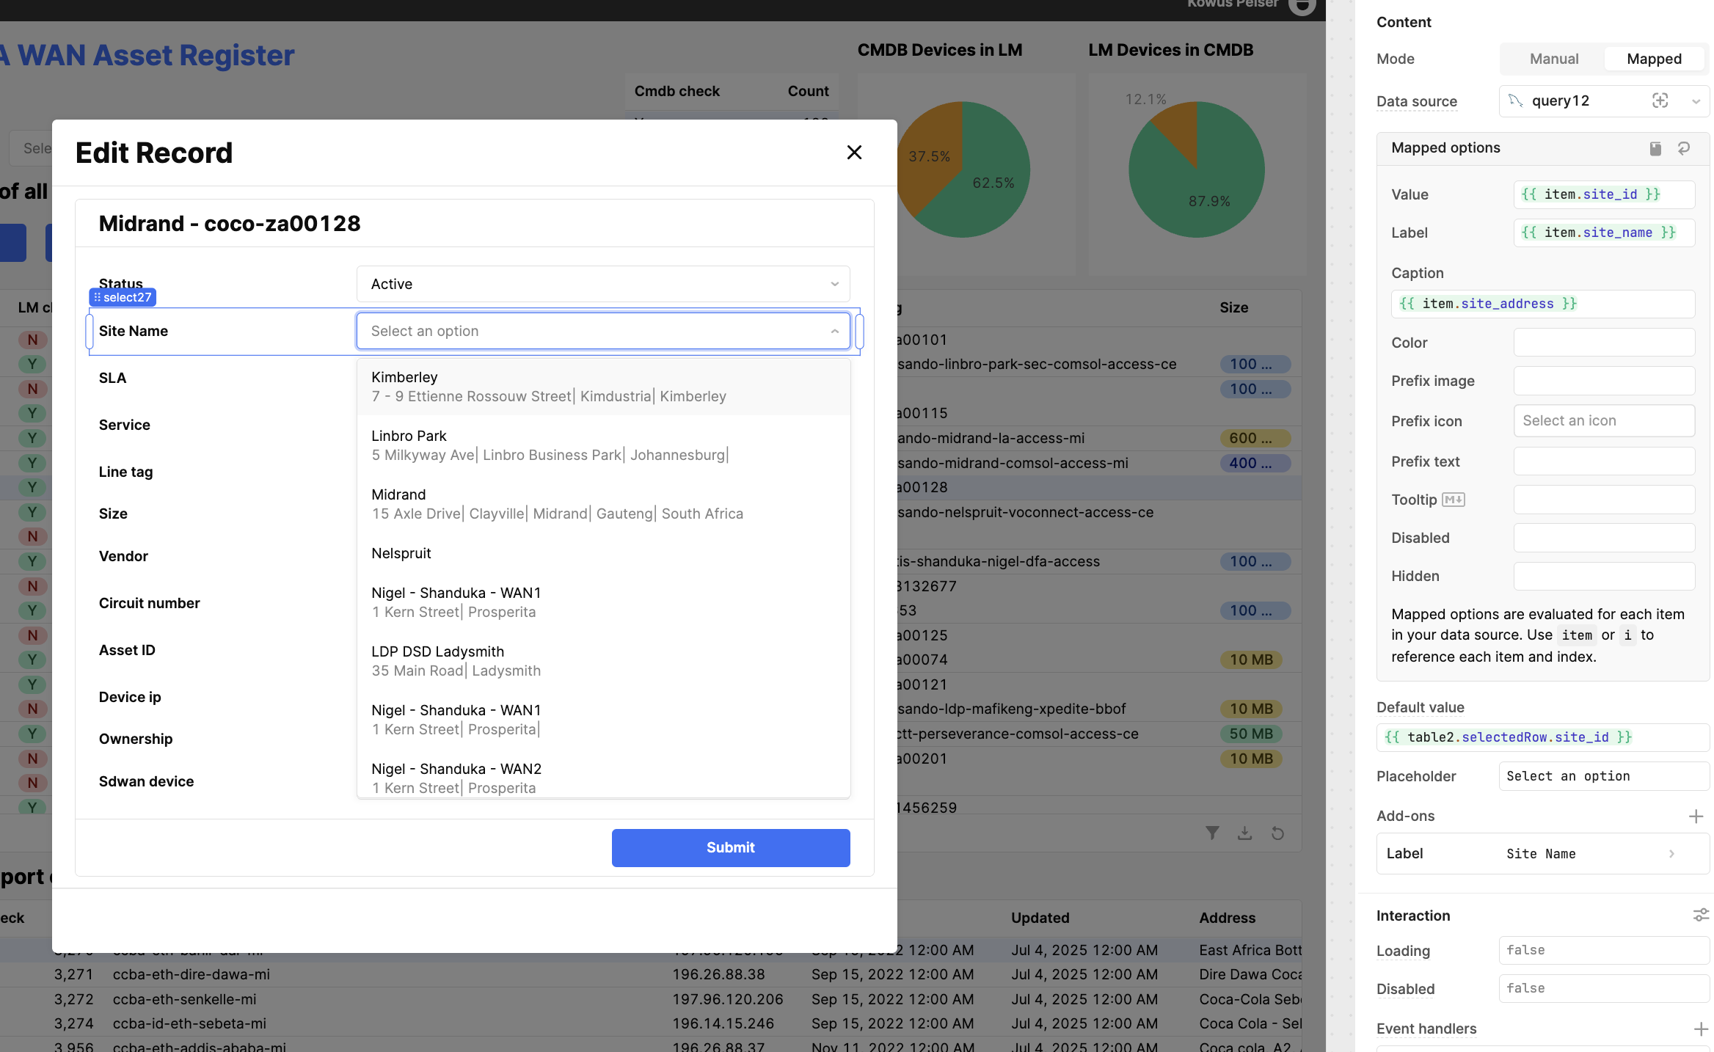Open the Label Site Name add-on
The height and width of the screenshot is (1052, 1714).
pyautogui.click(x=1542, y=853)
